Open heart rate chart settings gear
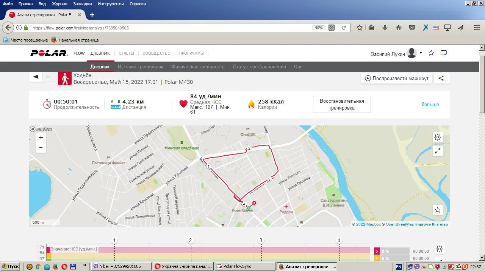 440,249
